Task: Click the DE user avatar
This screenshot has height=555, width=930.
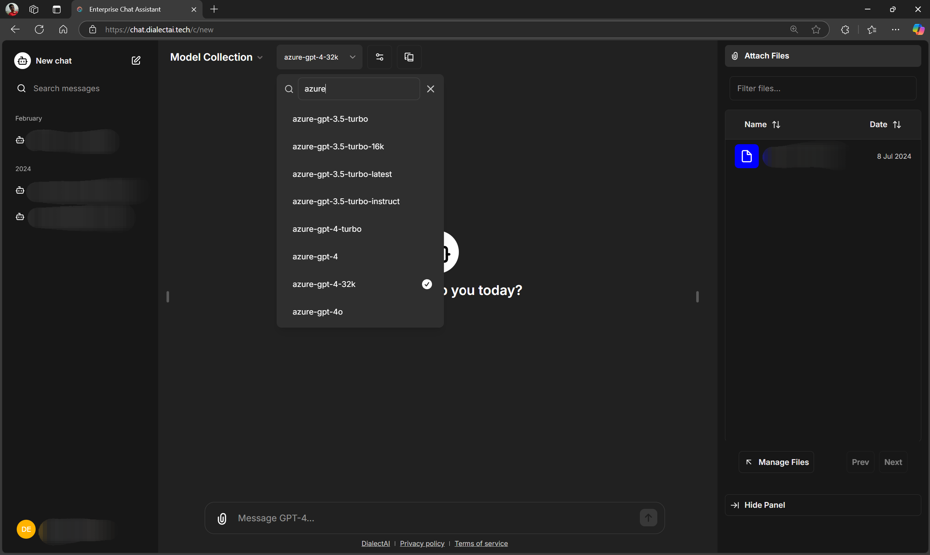Action: pyautogui.click(x=26, y=529)
